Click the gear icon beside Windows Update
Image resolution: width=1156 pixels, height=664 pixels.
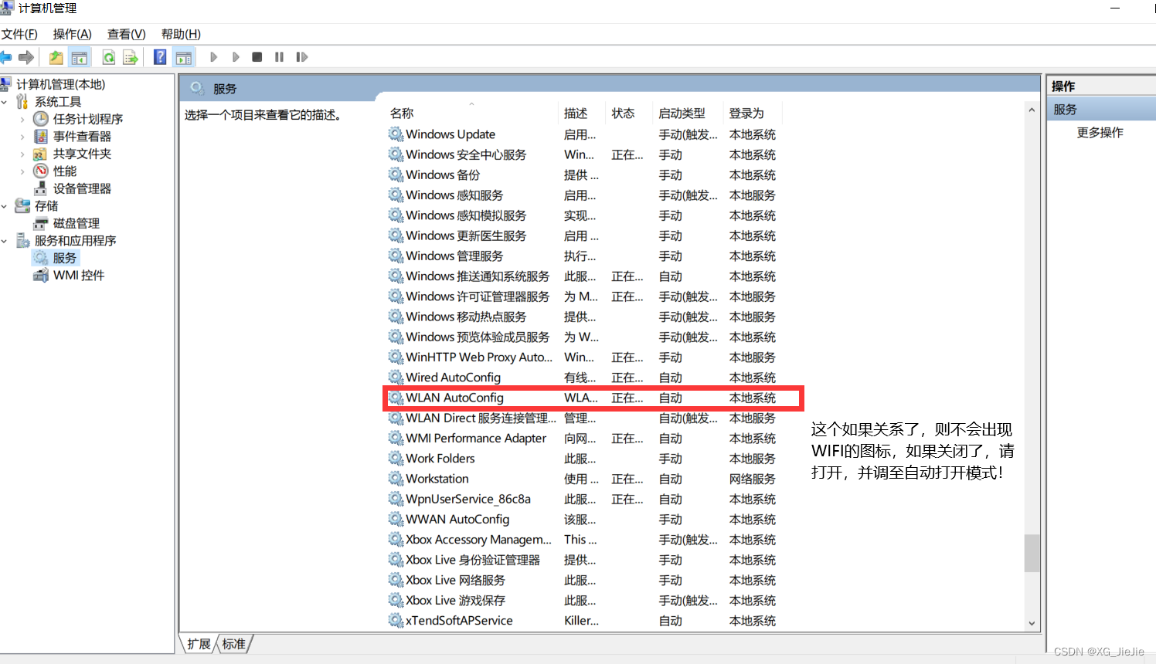(396, 134)
